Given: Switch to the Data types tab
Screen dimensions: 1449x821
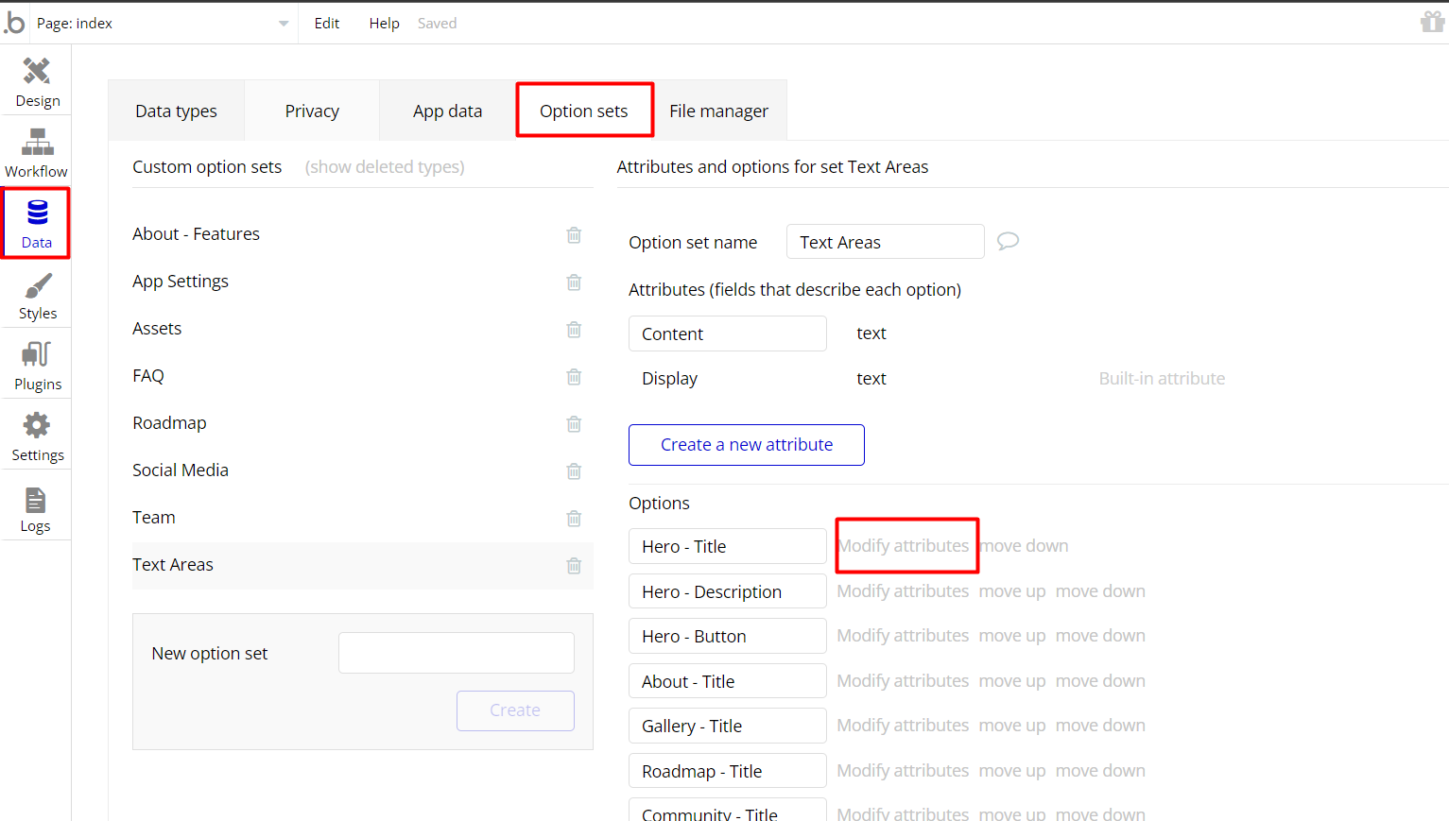Looking at the screenshot, I should [x=176, y=111].
